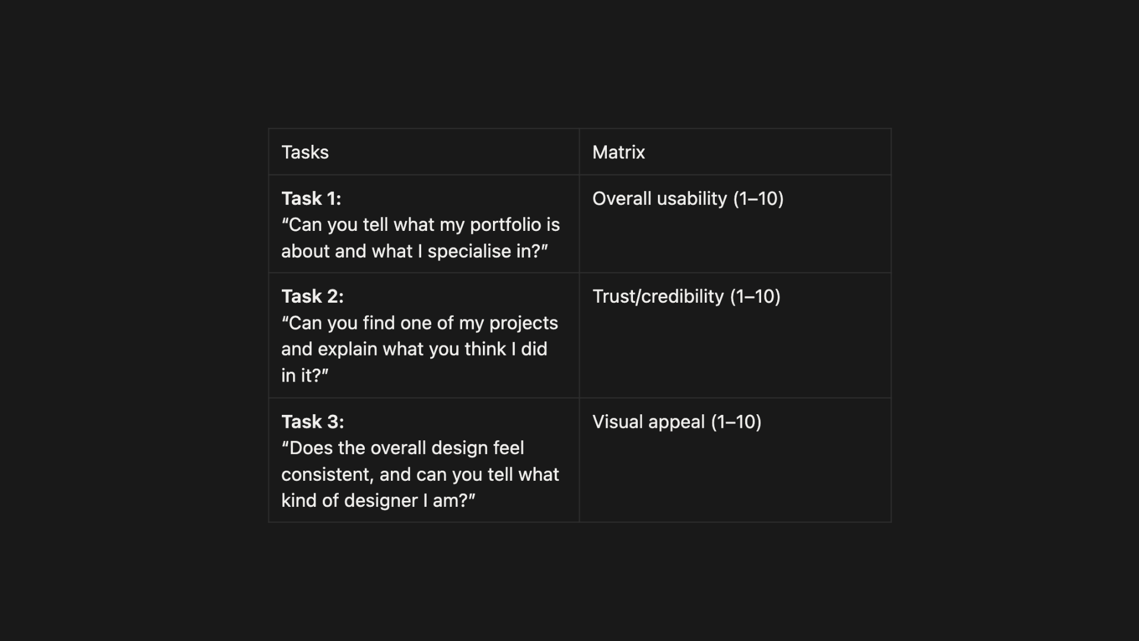Click the line "Can you find one of my projects"

419,323
